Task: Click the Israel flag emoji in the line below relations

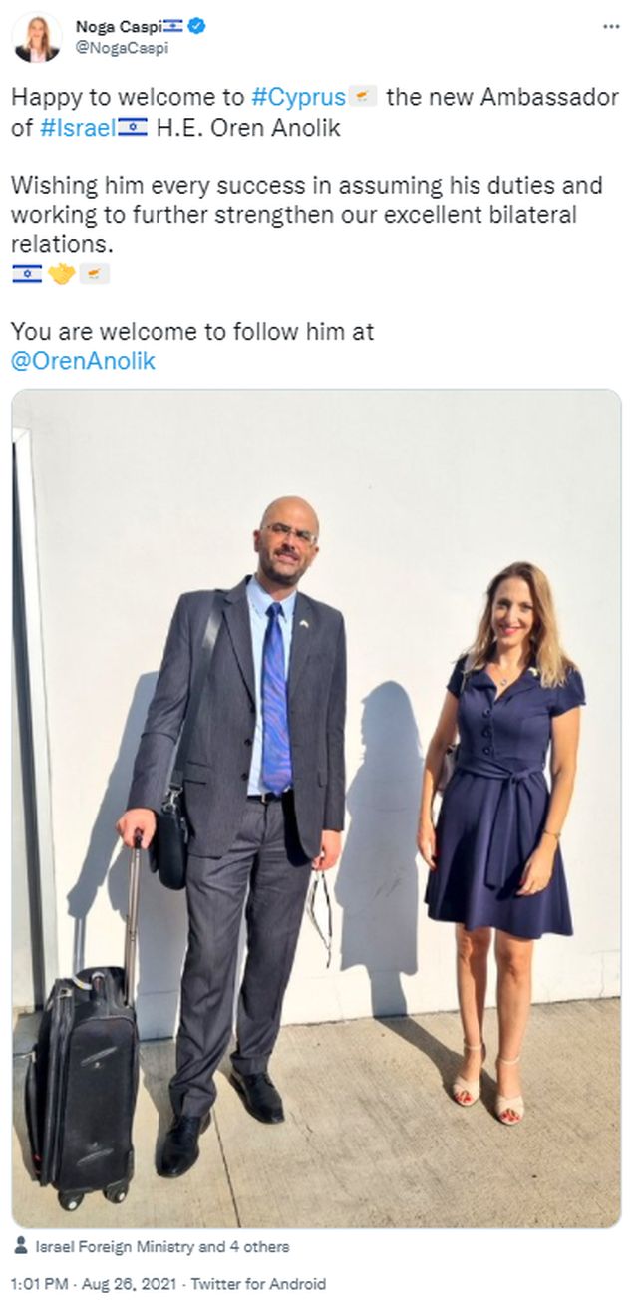Action: [x=27, y=274]
